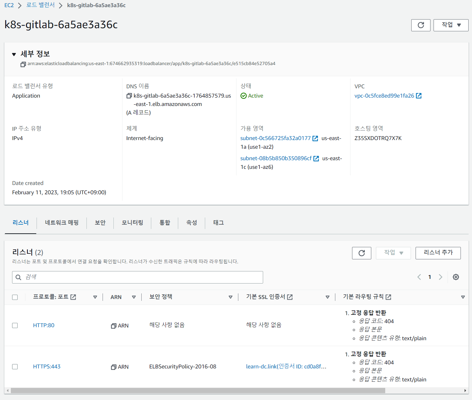The image size is (472, 400).
Task: Switch to the 네트워크 매핑 tab
Action: (62, 222)
